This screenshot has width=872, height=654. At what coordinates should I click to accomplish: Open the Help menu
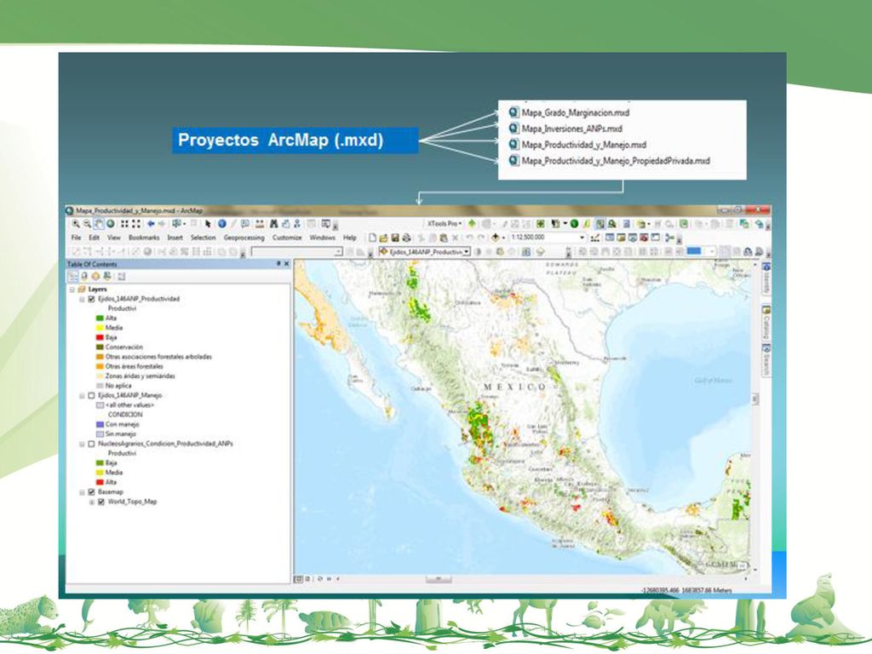(x=350, y=238)
